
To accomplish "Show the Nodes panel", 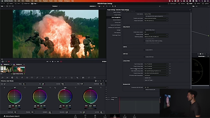I will coord(190,4).
